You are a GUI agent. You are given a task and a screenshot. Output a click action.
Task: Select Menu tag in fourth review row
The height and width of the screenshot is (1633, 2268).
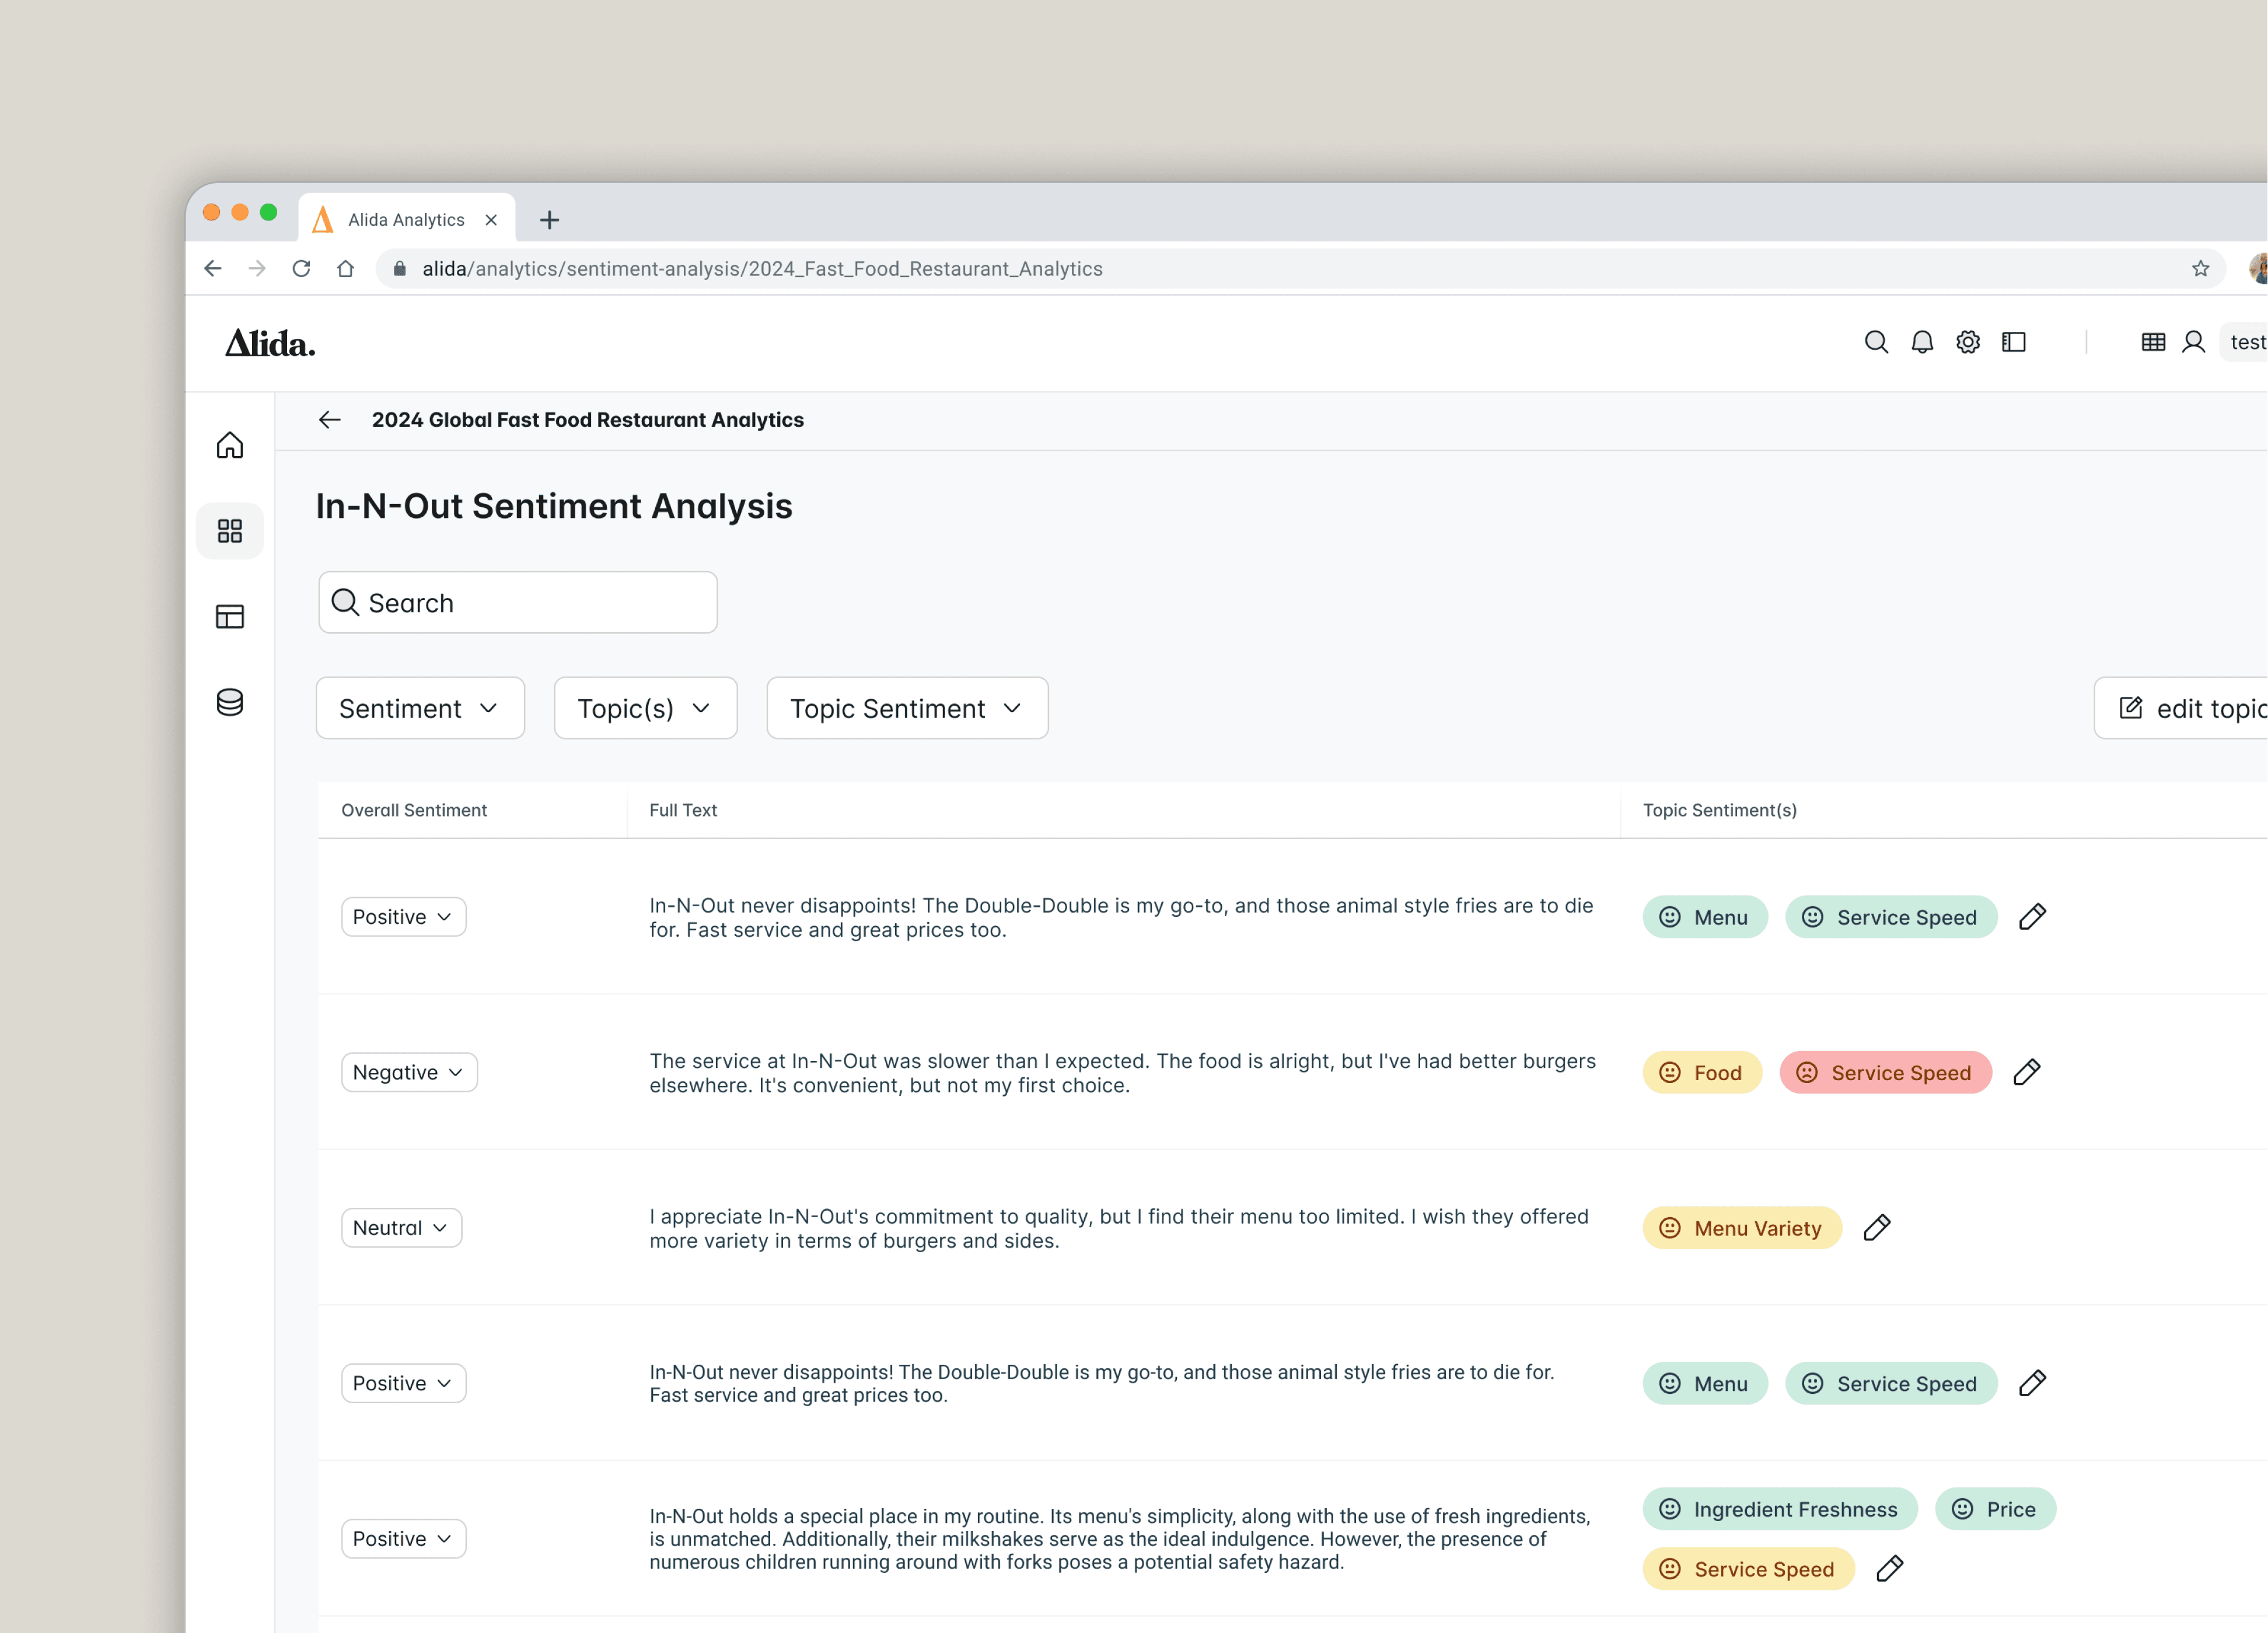(x=1705, y=1384)
